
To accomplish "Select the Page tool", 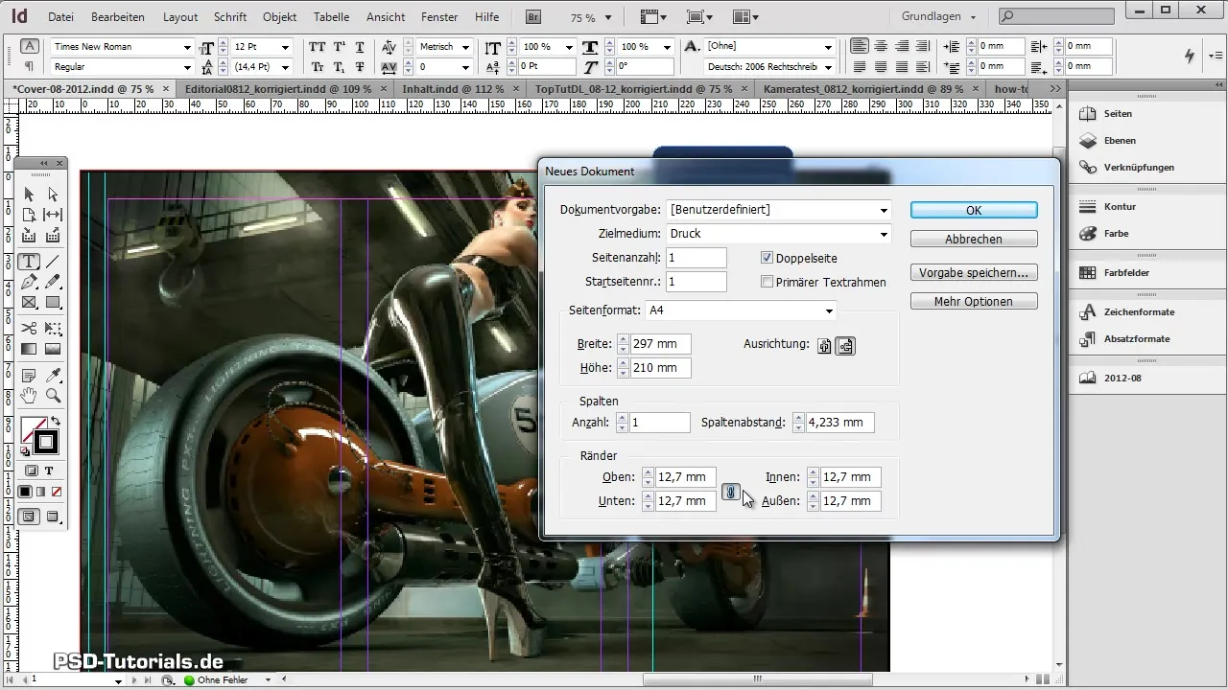I will click(29, 215).
